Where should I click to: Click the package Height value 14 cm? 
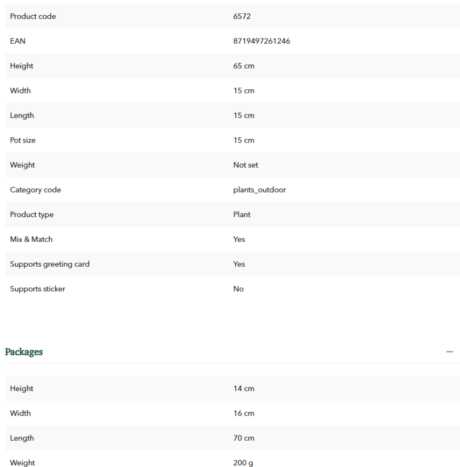click(x=243, y=389)
